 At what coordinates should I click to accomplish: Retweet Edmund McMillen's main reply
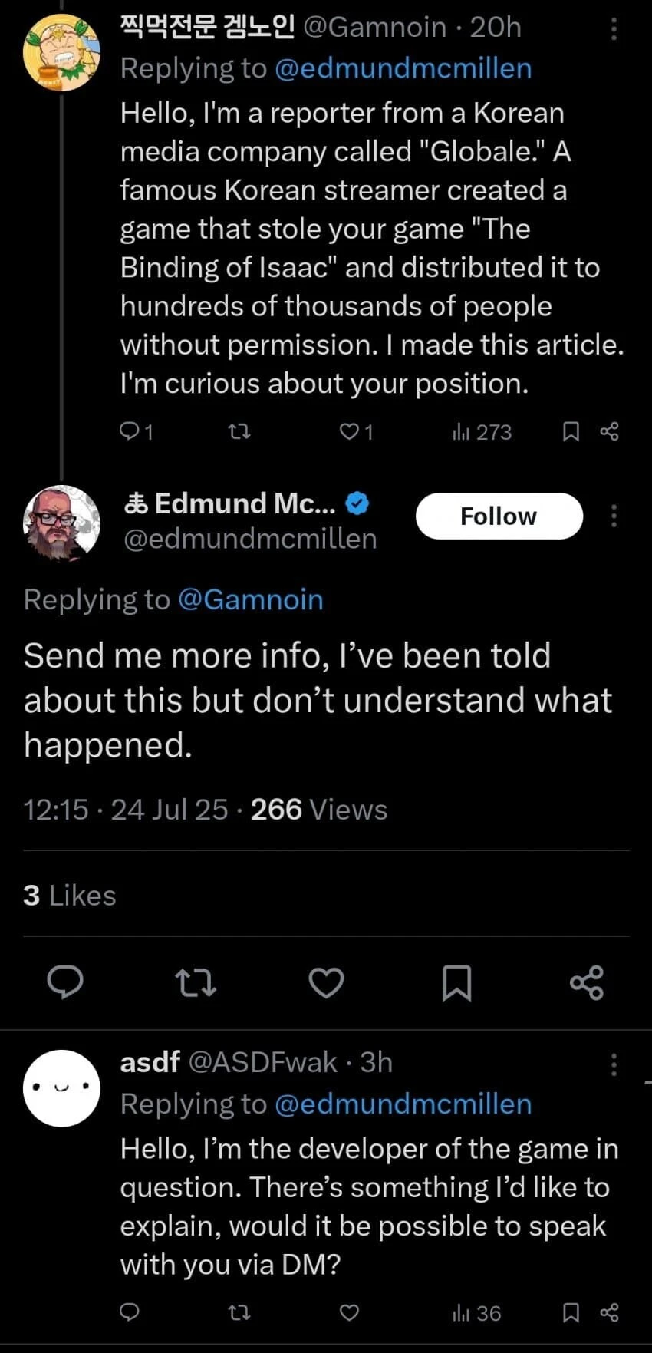tap(196, 982)
